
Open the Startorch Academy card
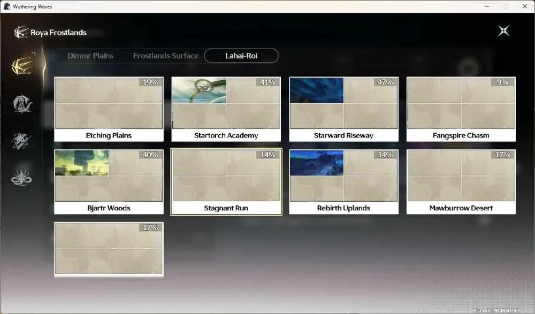pyautogui.click(x=226, y=109)
